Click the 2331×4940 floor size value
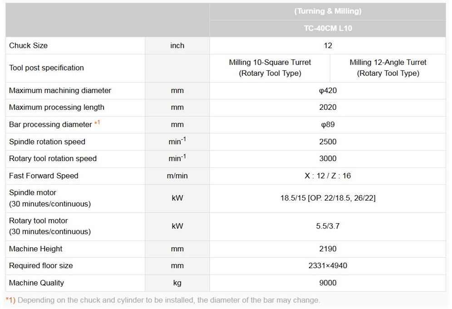Screen dimensions: 452x309 click(328, 265)
